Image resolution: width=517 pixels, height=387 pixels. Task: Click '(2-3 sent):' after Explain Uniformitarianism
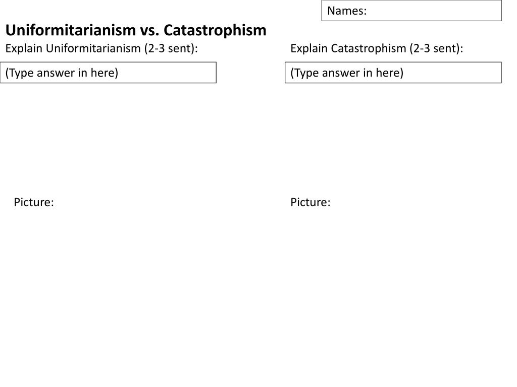coord(171,48)
